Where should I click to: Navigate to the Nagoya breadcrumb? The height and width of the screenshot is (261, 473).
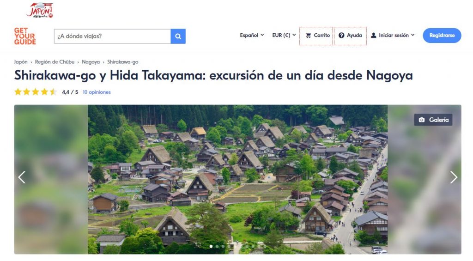91,62
